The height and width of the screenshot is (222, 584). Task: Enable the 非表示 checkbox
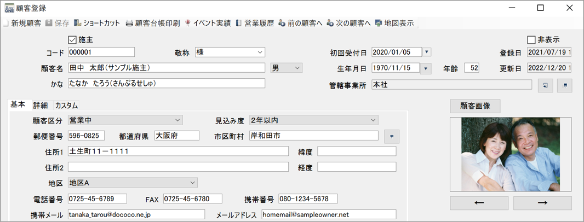531,39
